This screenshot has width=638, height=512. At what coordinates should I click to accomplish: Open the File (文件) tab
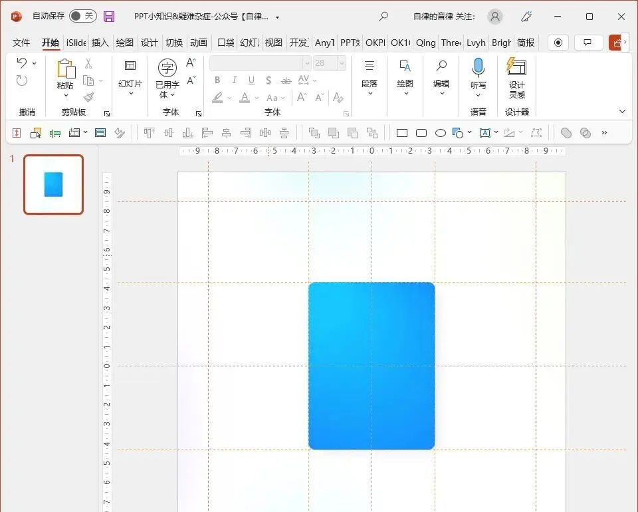(21, 43)
